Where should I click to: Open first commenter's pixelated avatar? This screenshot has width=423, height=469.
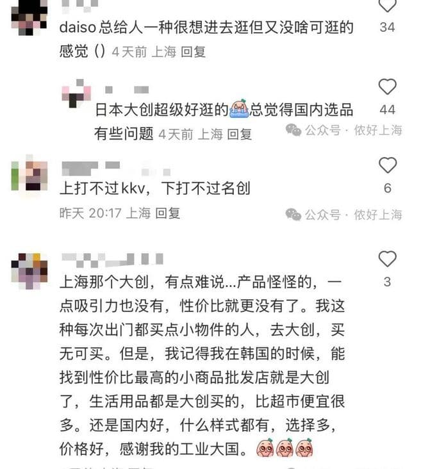point(29,17)
